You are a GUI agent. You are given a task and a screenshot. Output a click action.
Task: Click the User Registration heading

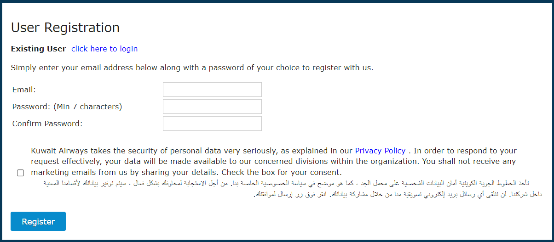click(x=65, y=28)
